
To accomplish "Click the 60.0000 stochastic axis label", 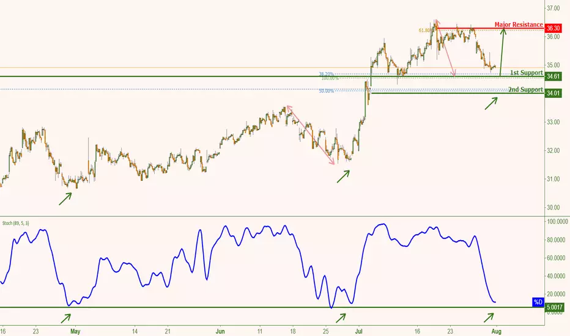I will pos(556,258).
